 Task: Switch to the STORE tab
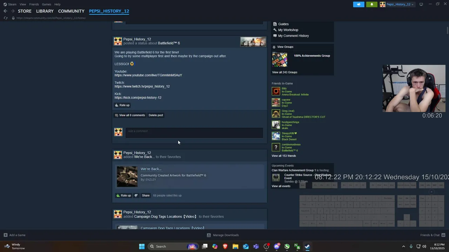[25, 11]
